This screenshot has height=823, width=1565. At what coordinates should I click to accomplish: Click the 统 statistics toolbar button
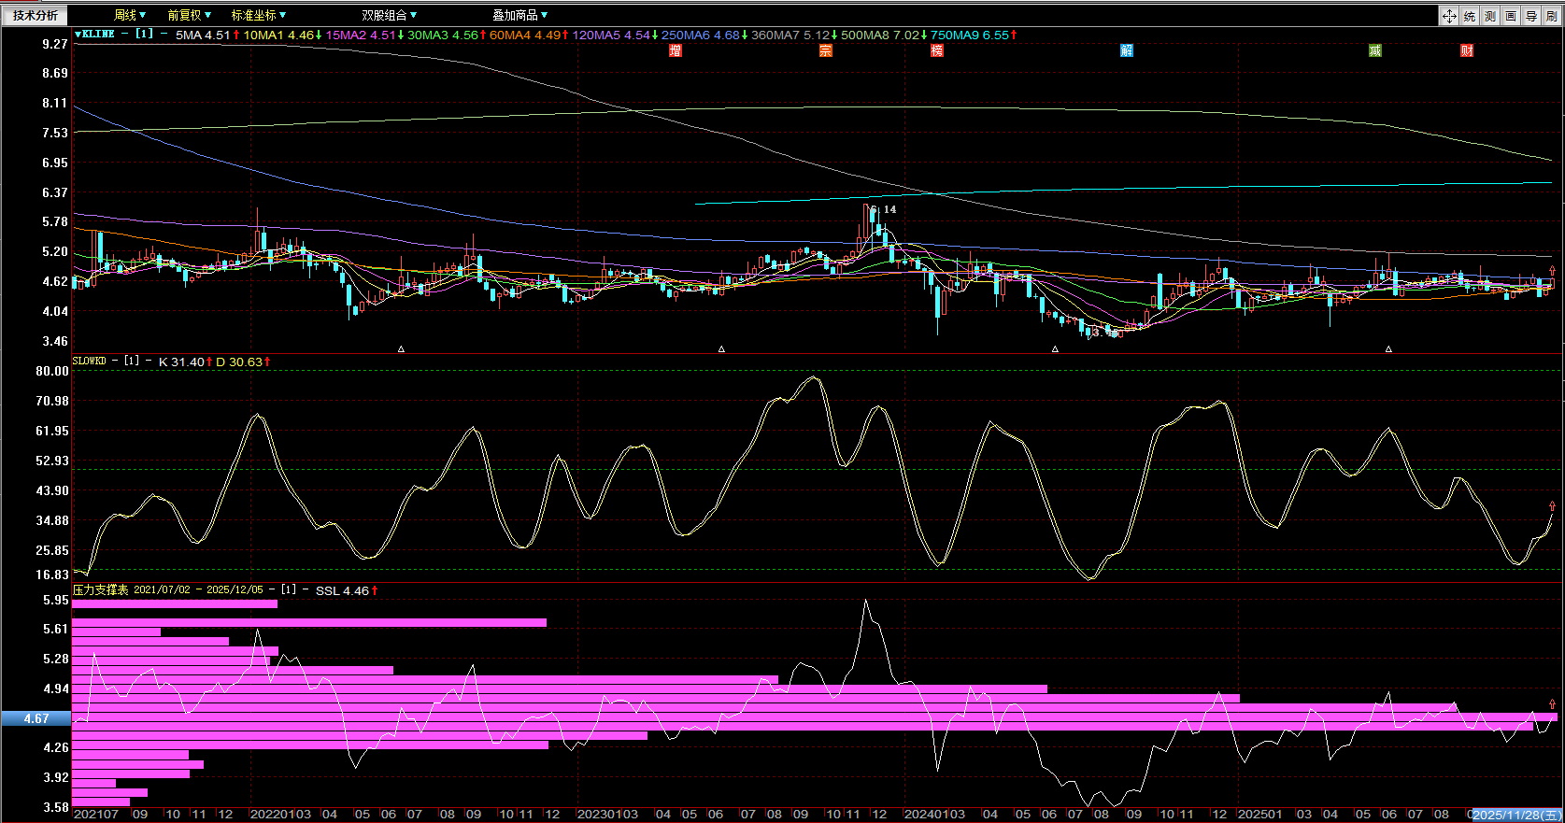click(x=1470, y=16)
